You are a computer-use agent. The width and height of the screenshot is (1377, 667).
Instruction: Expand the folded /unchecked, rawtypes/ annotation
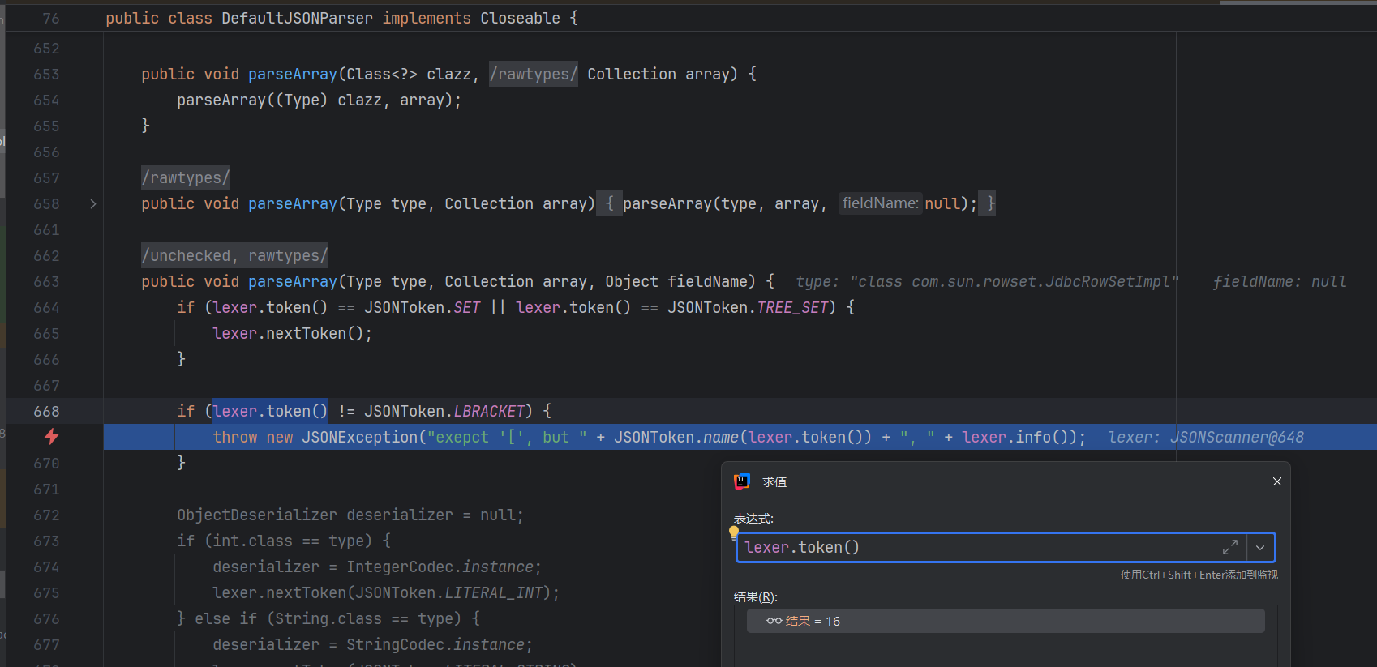(x=234, y=256)
